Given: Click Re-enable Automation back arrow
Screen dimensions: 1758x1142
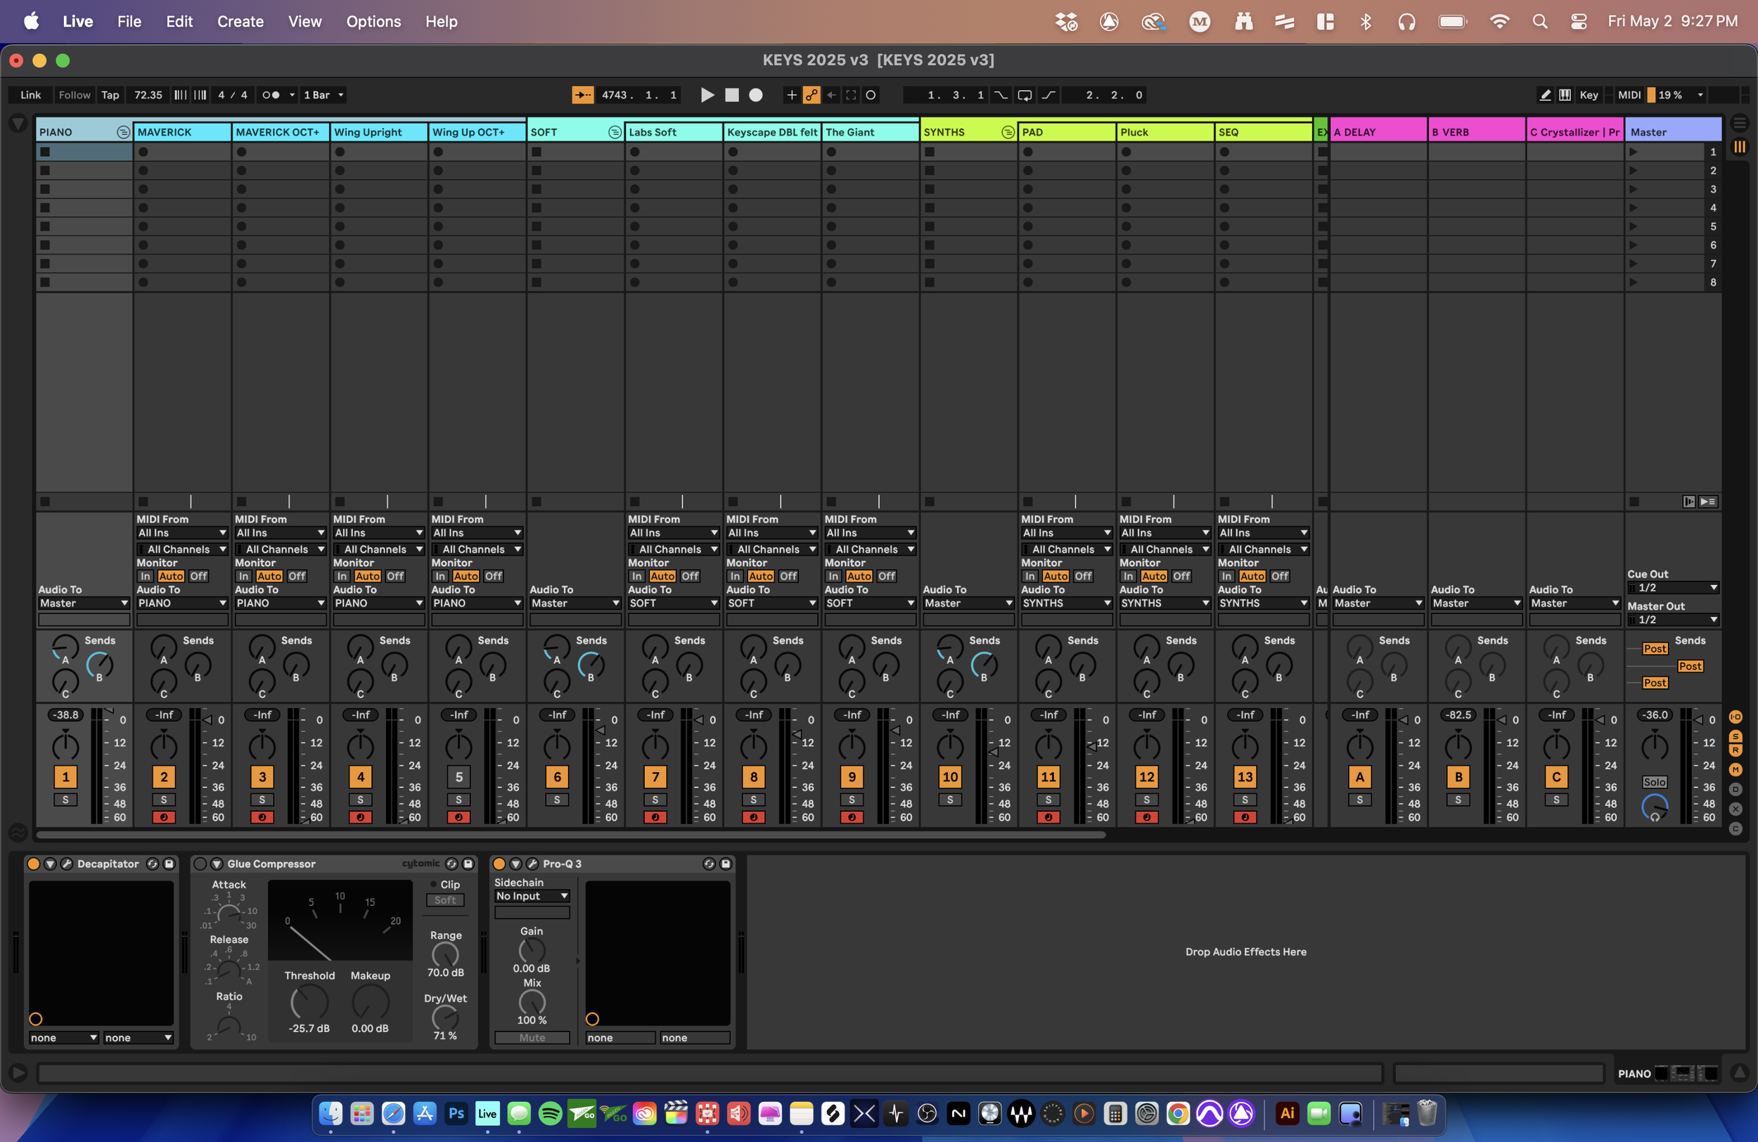Looking at the screenshot, I should click(x=831, y=94).
